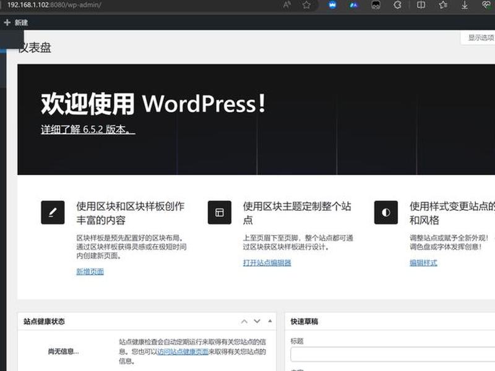495x371 pixels.
Task: Open the Downloads arrow icon
Action: pyautogui.click(x=465, y=5)
